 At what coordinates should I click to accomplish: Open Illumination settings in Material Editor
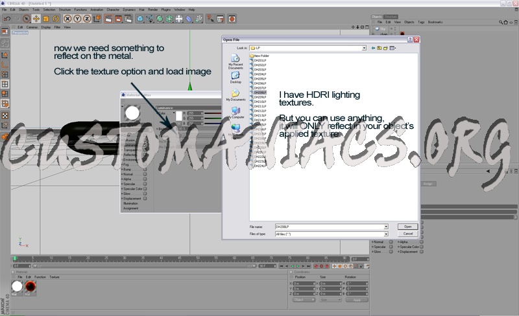pyautogui.click(x=130, y=203)
